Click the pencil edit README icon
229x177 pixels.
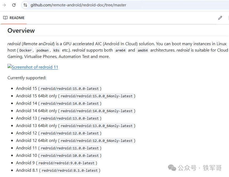tap(220, 18)
